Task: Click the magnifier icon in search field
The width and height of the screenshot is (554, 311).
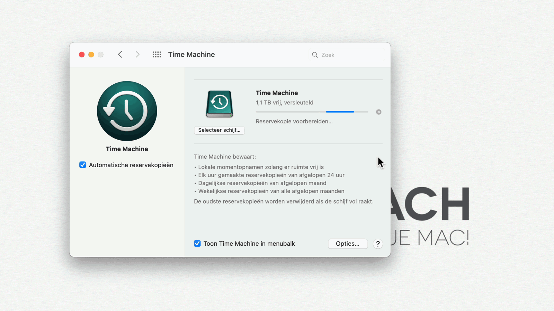Action: coord(315,55)
